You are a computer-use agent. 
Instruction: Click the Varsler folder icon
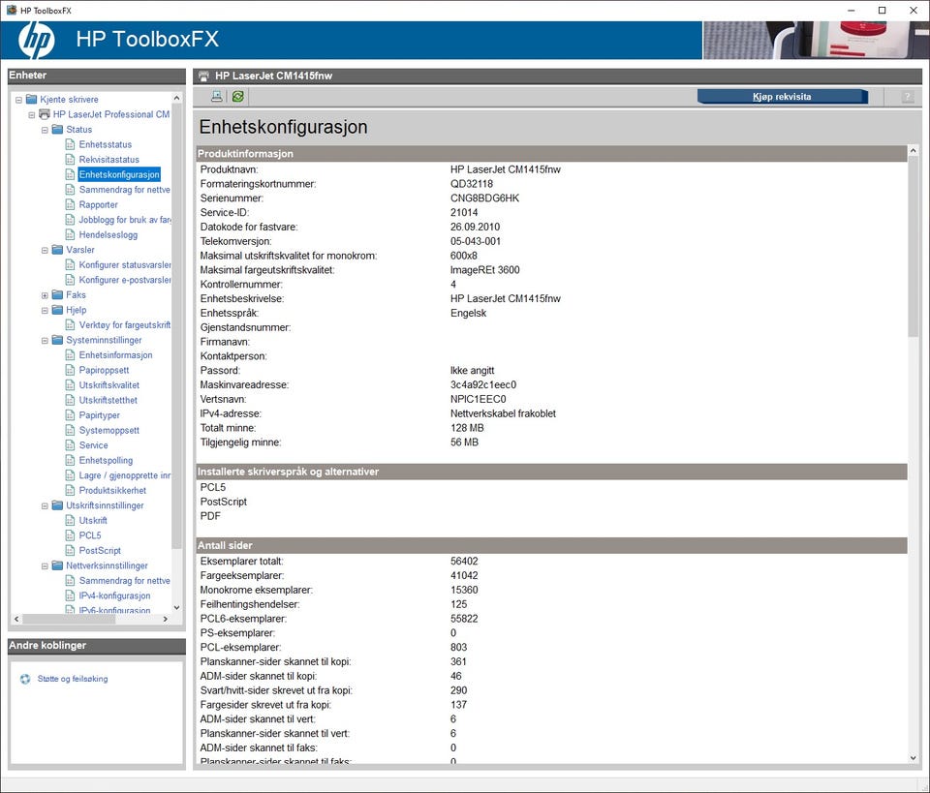(57, 250)
